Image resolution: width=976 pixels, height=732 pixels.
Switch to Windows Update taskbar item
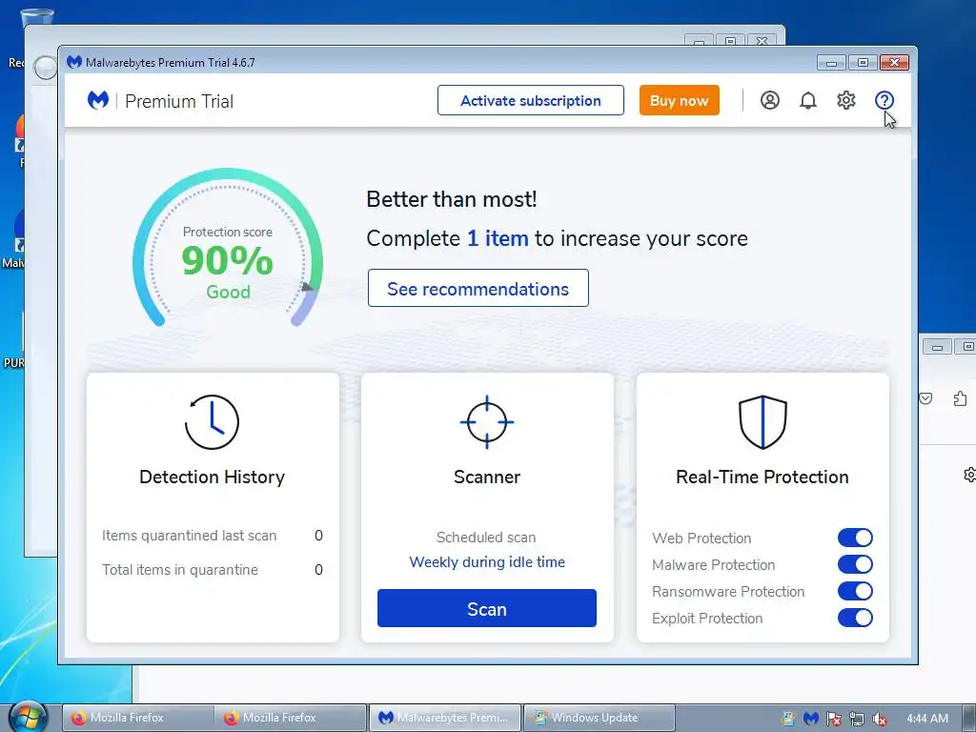[x=599, y=718]
